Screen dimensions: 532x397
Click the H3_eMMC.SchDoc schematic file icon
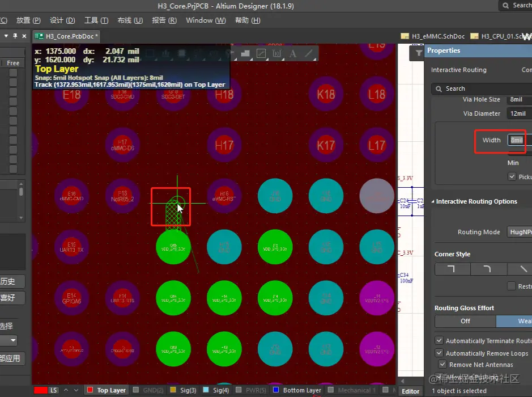coord(405,36)
